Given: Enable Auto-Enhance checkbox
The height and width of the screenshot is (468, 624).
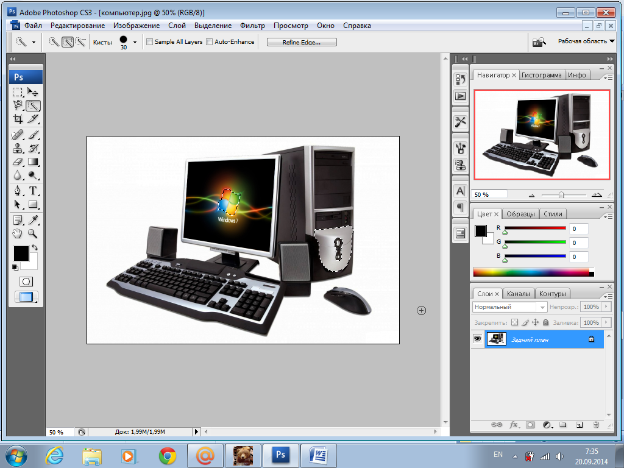Looking at the screenshot, I should pyautogui.click(x=210, y=42).
